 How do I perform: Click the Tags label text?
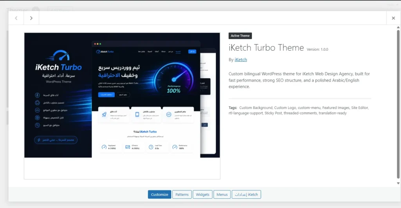(x=233, y=108)
